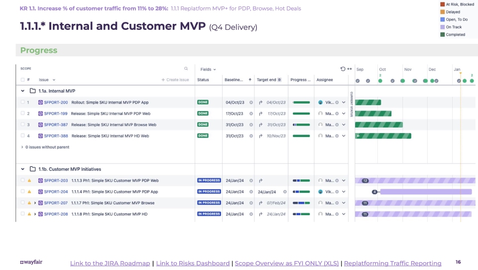Expand the 0 issues without parent row
Image resolution: width=478 pixels, height=270 pixels.
tap(22, 147)
